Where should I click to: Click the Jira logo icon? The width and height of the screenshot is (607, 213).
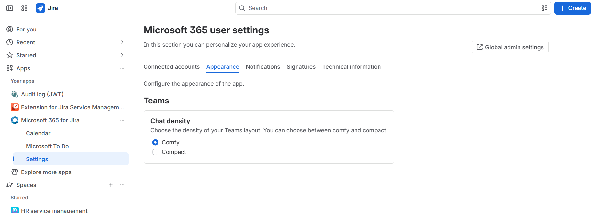tap(41, 8)
